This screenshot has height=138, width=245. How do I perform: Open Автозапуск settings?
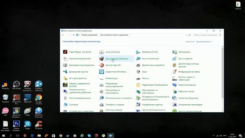(x=181, y=52)
